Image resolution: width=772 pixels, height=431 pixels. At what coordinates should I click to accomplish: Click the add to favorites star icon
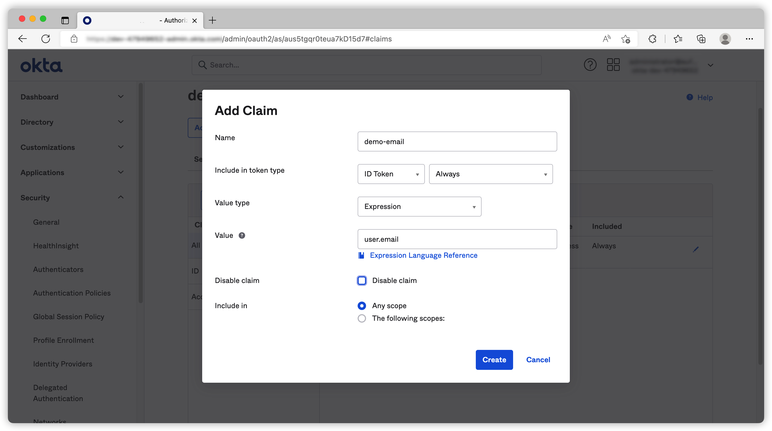[625, 39]
